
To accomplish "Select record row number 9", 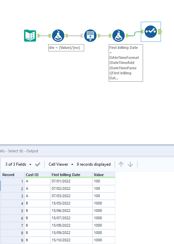I will tap(13, 240).
